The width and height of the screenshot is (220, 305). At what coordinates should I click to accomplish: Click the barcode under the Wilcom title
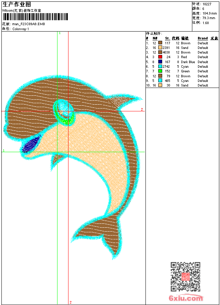tap(35, 17)
